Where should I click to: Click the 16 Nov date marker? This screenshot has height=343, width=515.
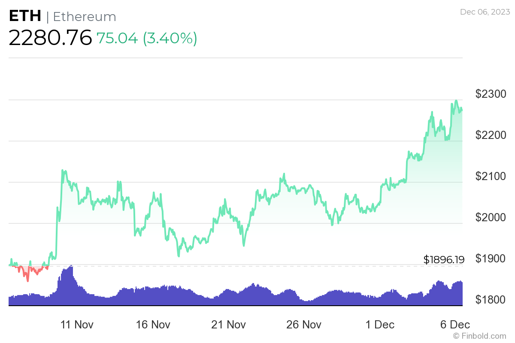tap(153, 325)
